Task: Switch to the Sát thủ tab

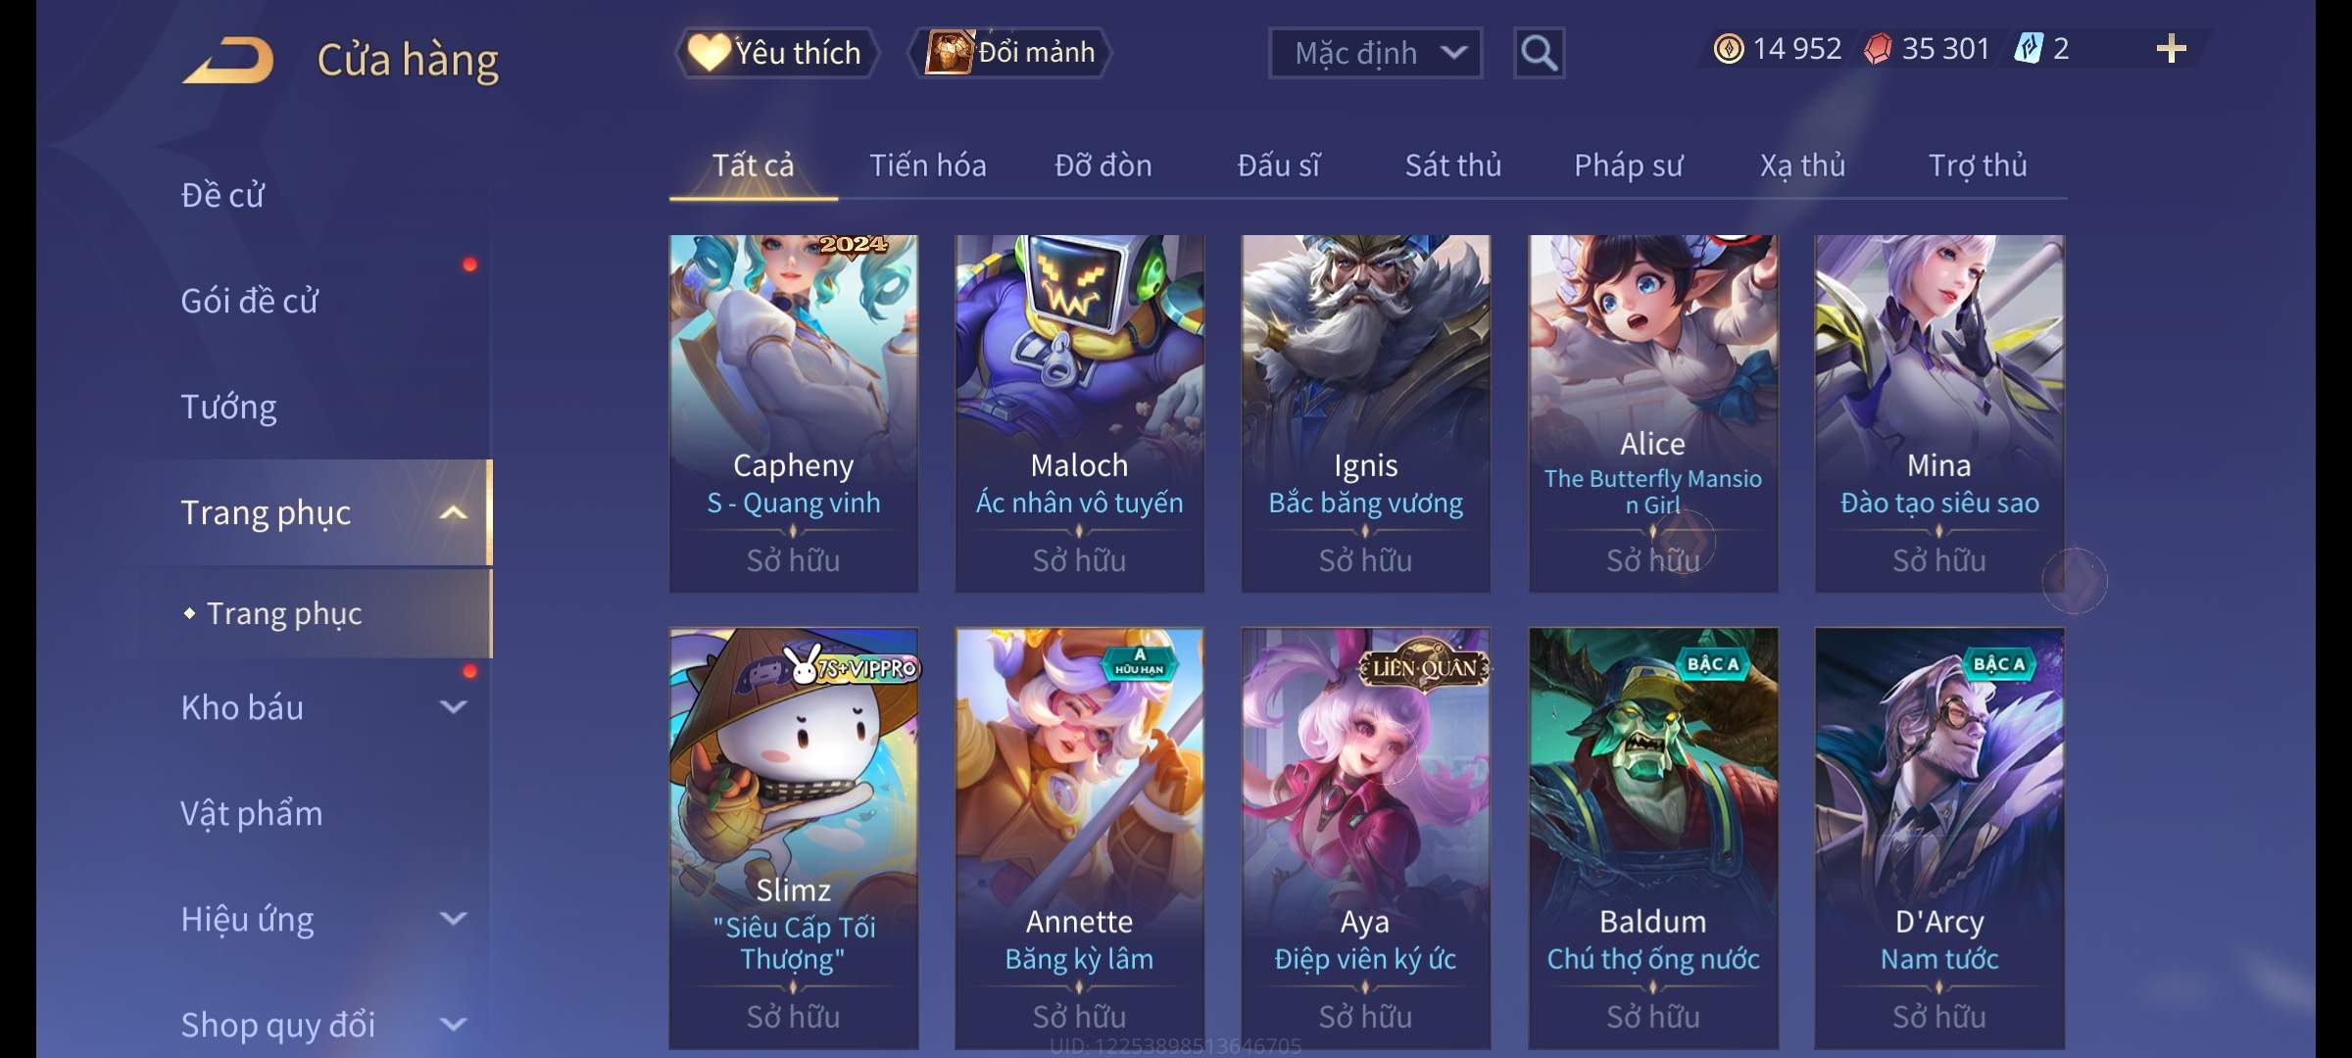Action: 1453,166
